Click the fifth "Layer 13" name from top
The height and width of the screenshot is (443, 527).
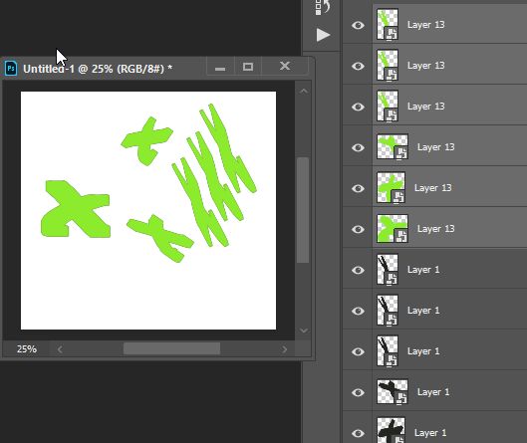point(433,188)
